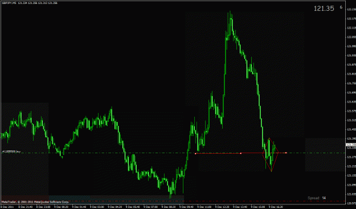Click the 8 Dec 23:00 time axis label
The height and width of the screenshot is (209, 356).
[x=43, y=207]
